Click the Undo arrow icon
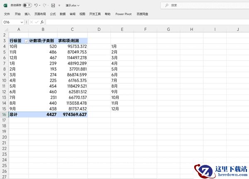Viewport: 249px width, 179px height. pos(36,5)
